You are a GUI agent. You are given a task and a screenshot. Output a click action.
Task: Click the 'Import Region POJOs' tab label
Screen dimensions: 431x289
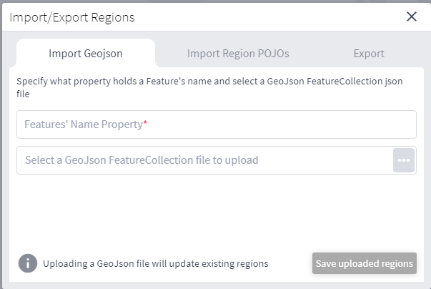(238, 53)
